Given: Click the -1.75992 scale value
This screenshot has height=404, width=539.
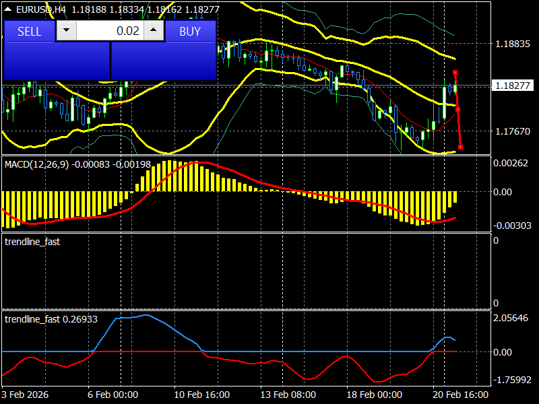Looking at the screenshot, I should (512, 380).
